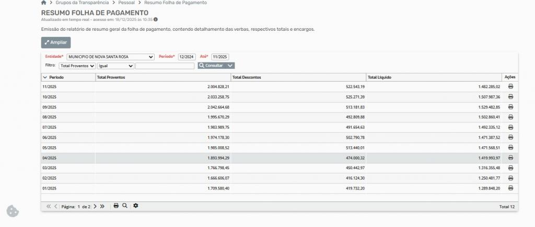The height and width of the screenshot is (227, 535).
Task: Click the info icon beside access time
Action: click(156, 19)
